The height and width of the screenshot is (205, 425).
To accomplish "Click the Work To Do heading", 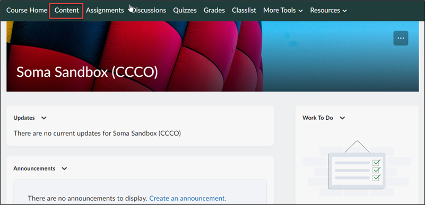I will tap(318, 118).
